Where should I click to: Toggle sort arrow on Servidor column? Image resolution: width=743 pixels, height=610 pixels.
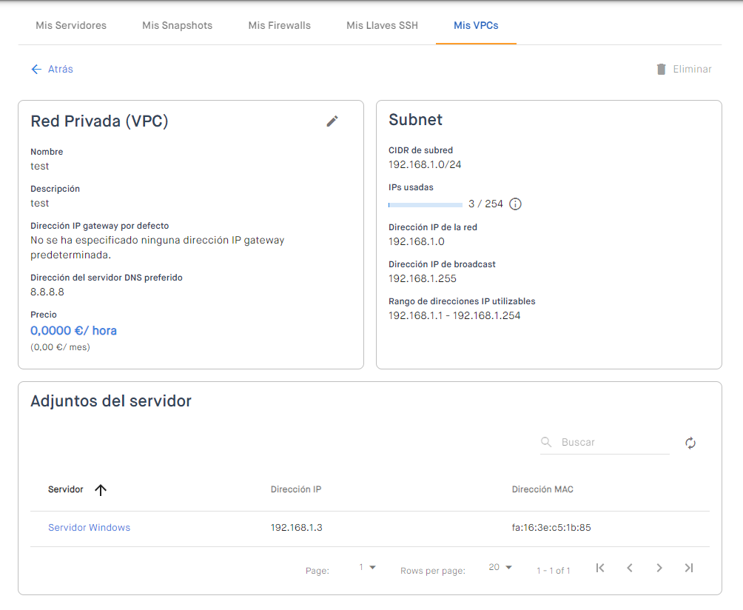click(x=101, y=489)
